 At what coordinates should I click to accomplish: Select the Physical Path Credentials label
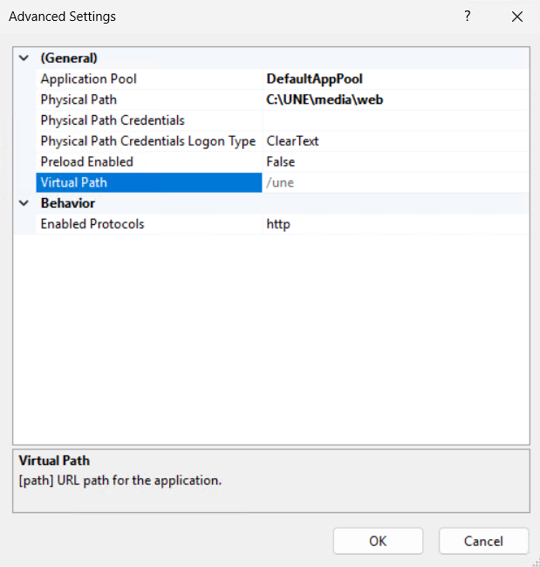(113, 120)
